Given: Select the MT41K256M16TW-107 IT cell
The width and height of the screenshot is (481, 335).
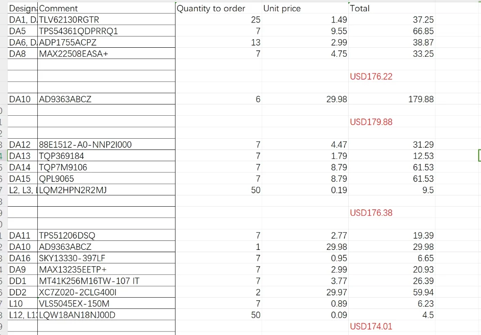Looking at the screenshot, I should coord(107,281).
